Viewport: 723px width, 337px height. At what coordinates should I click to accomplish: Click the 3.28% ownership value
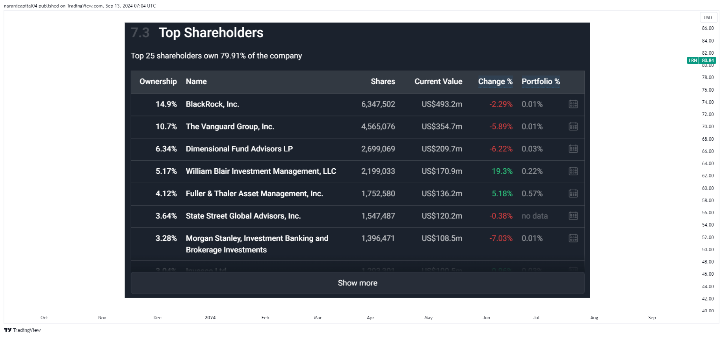(x=166, y=239)
